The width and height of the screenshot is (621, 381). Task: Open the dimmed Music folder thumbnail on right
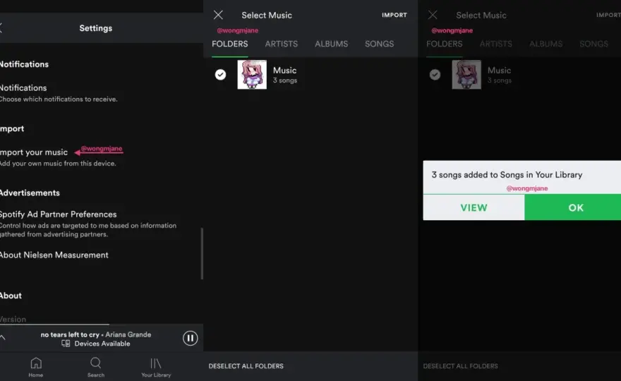coord(466,75)
